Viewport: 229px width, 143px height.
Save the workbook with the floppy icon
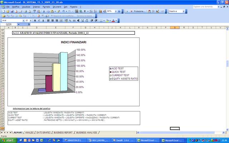click(x=12, y=11)
